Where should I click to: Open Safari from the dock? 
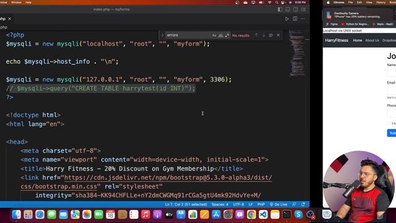click(x=40, y=215)
